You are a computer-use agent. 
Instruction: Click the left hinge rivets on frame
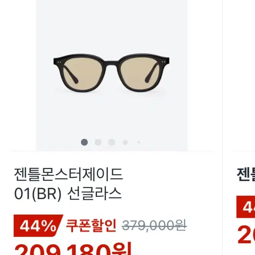pyautogui.click(x=59, y=62)
